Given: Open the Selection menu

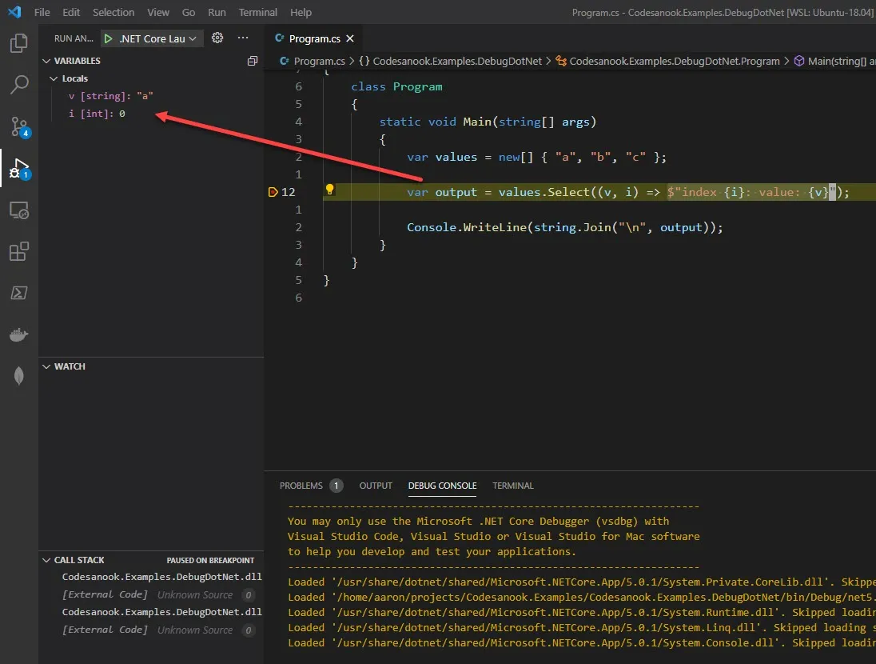Looking at the screenshot, I should tap(113, 12).
